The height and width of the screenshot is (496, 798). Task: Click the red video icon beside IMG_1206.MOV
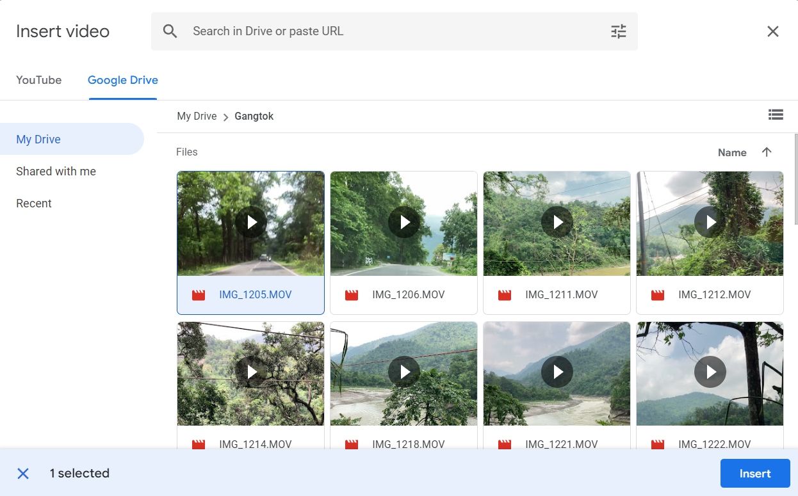pos(351,294)
